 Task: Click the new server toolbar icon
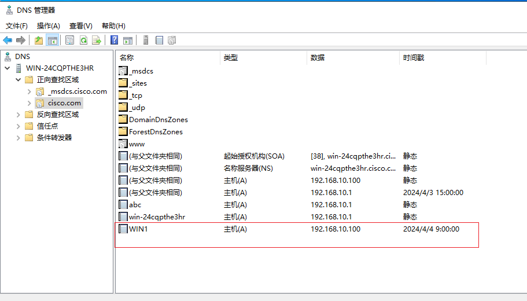pyautogui.click(x=146, y=41)
